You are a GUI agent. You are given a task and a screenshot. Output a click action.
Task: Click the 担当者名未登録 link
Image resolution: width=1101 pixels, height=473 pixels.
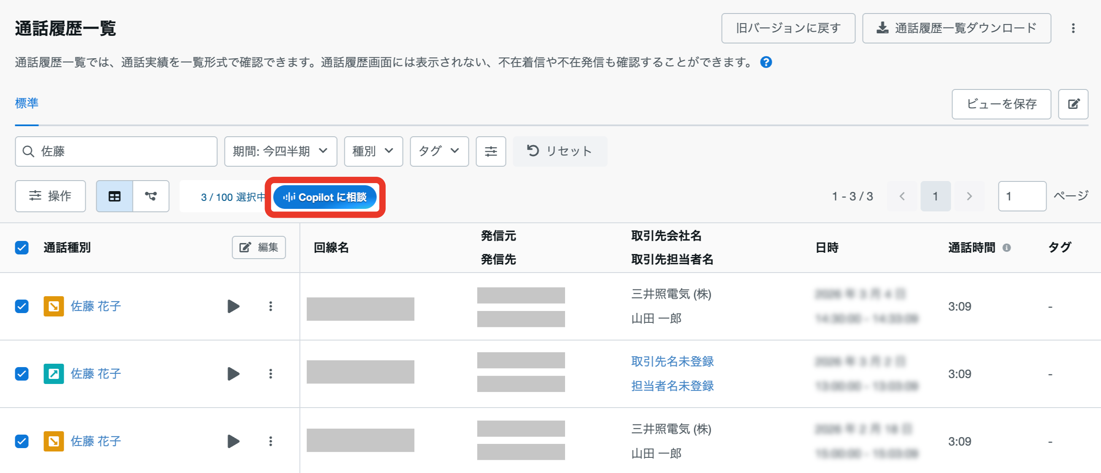[672, 386]
